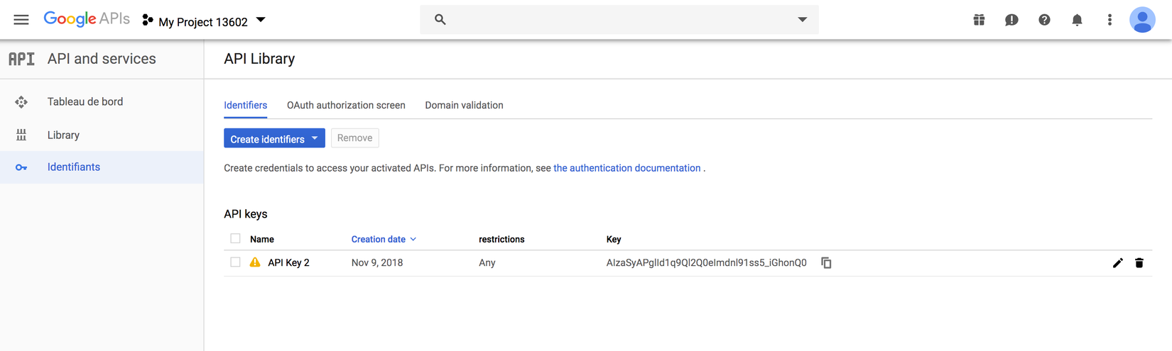Go to Library in the sidebar
The image size is (1172, 351).
(x=63, y=135)
